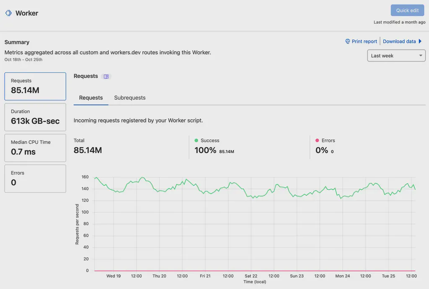429x289 pixels.
Task: Select the Median CPU Time metric card
Action: [x=35, y=148]
